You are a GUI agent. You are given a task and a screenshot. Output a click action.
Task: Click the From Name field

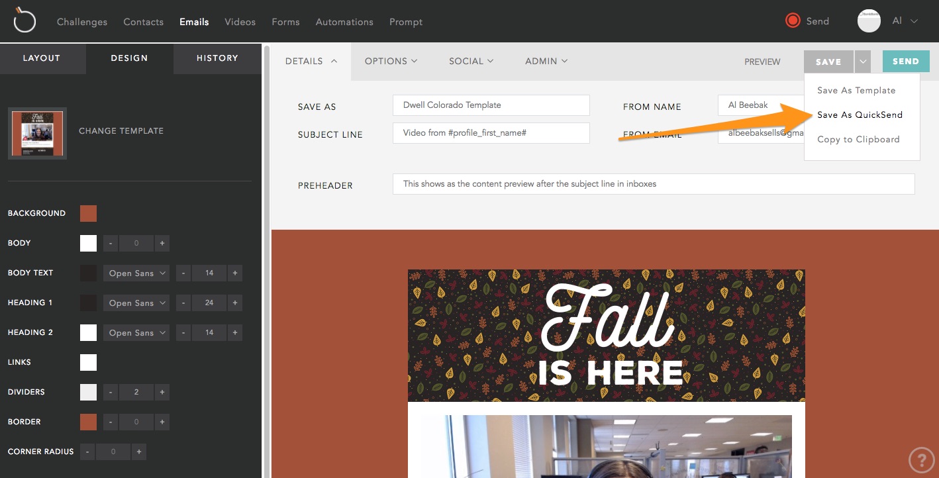[761, 105]
